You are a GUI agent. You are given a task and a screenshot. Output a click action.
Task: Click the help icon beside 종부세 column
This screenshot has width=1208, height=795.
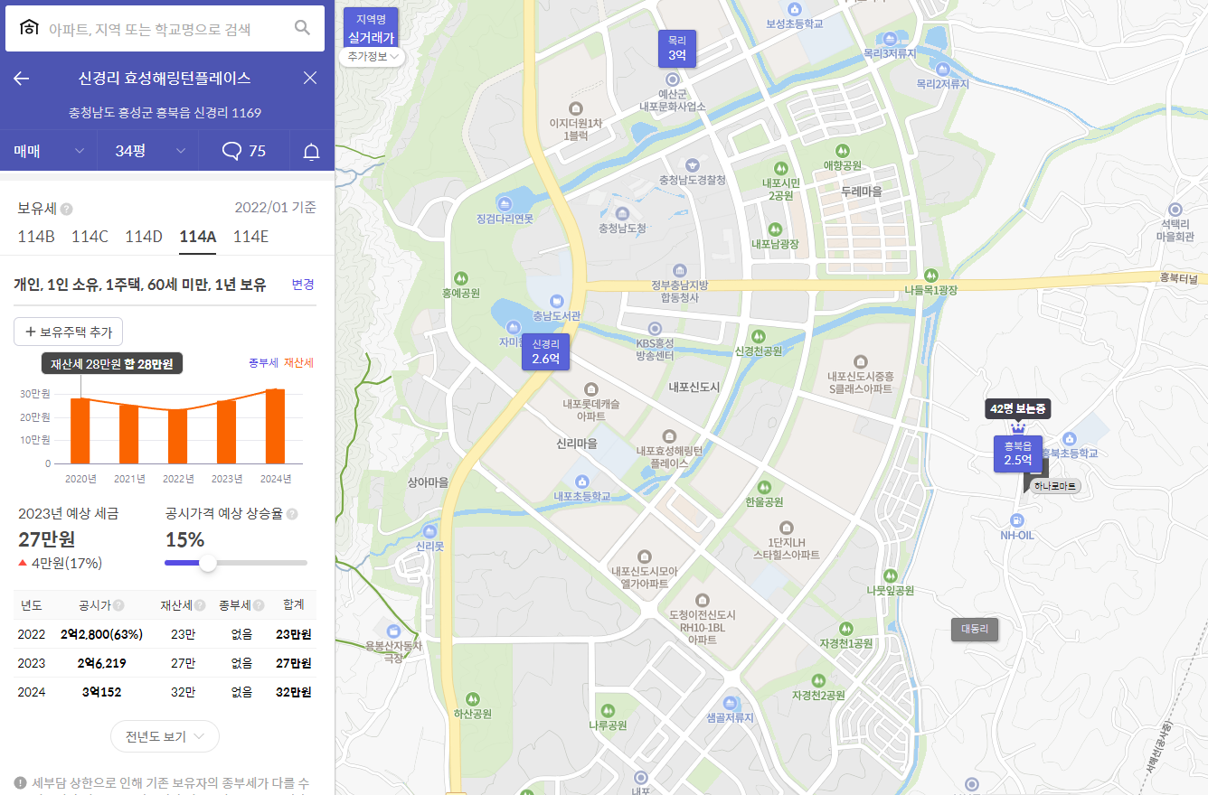tap(259, 605)
